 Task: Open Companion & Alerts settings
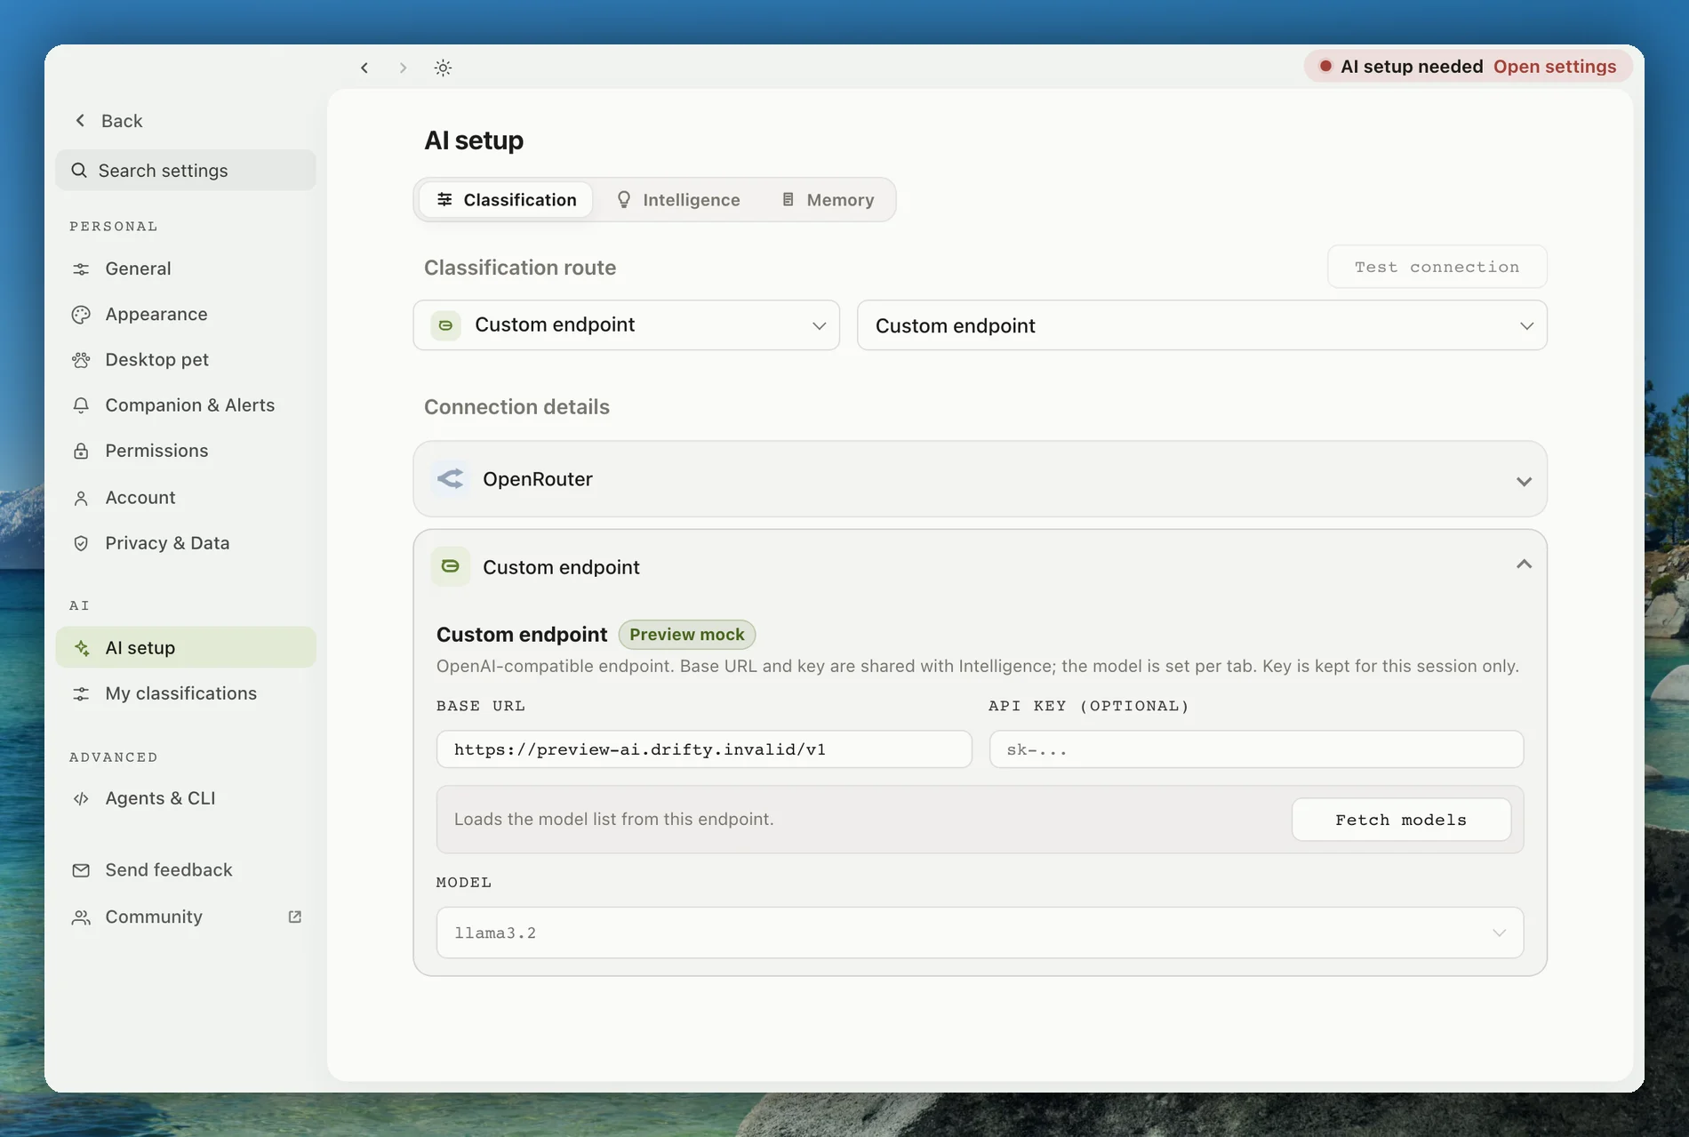(186, 404)
